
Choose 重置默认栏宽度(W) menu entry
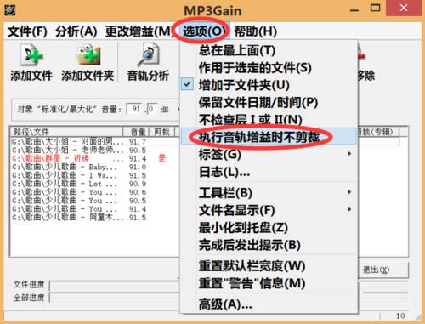[x=269, y=266]
